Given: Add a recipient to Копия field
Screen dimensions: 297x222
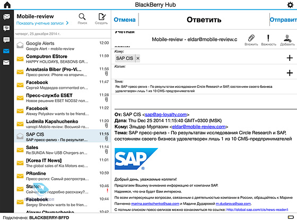Looking at the screenshot, I should [x=290, y=73].
